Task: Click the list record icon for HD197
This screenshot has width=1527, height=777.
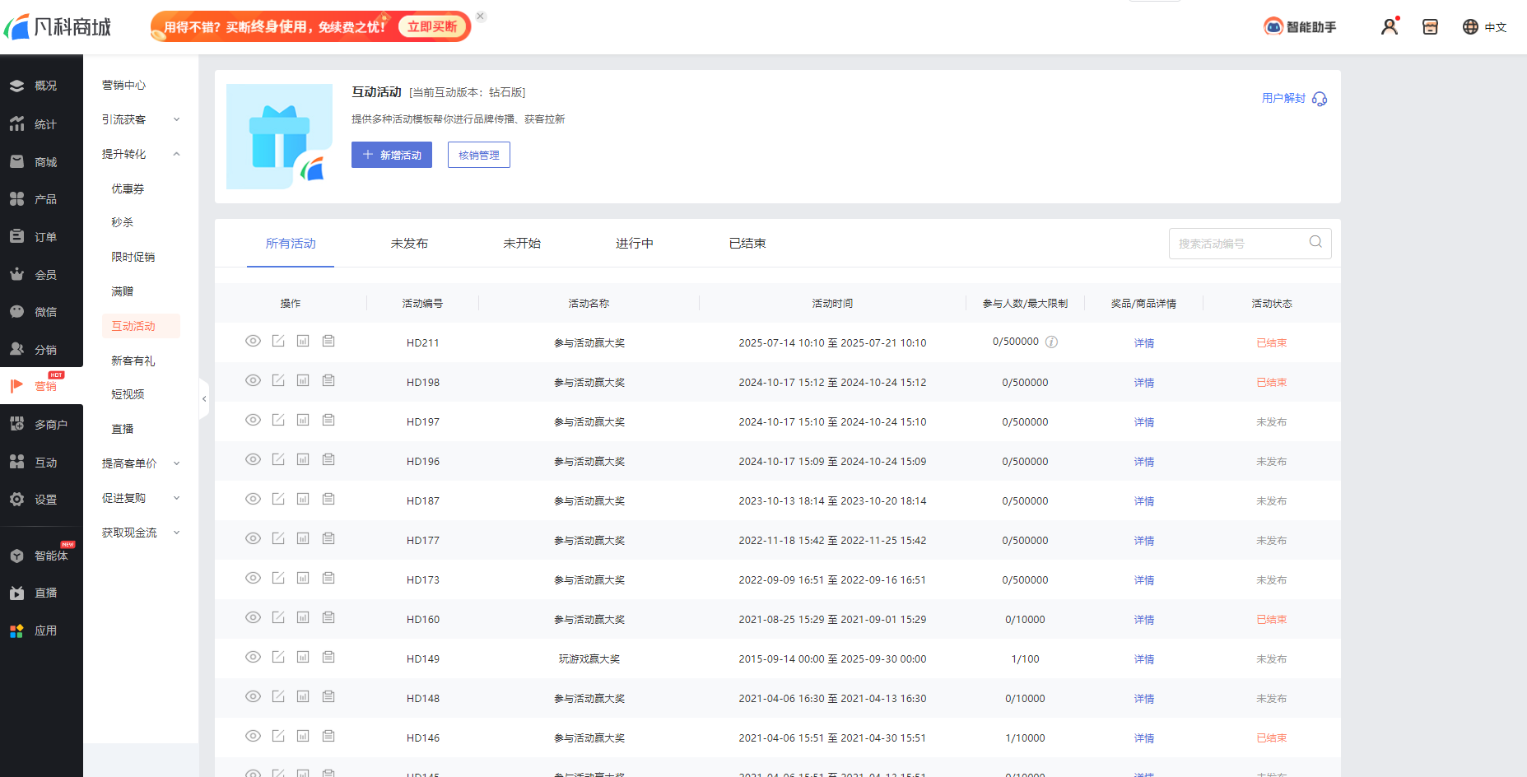Action: pyautogui.click(x=328, y=420)
